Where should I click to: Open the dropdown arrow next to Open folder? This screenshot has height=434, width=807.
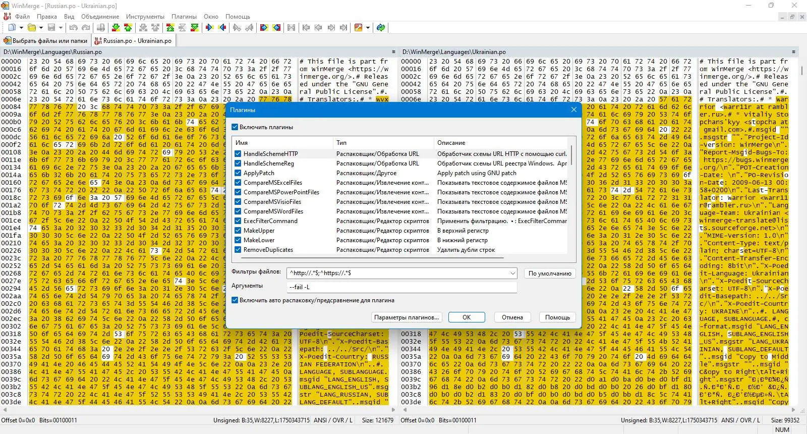(40, 28)
